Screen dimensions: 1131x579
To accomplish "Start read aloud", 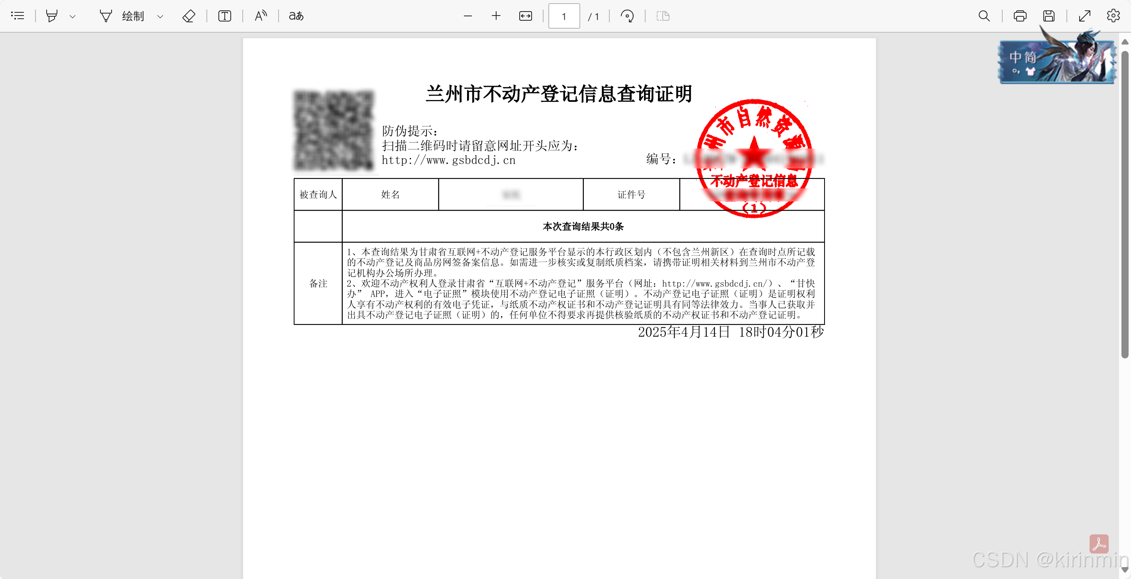I will 261,16.
